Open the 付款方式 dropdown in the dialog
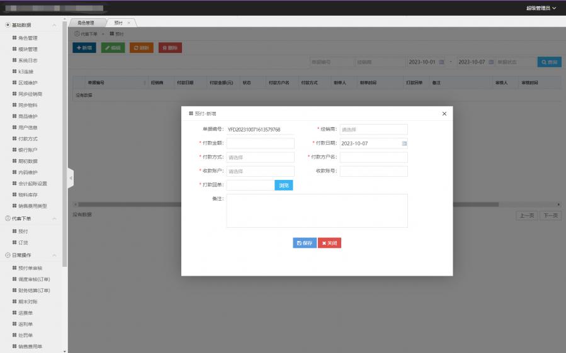 260,157
